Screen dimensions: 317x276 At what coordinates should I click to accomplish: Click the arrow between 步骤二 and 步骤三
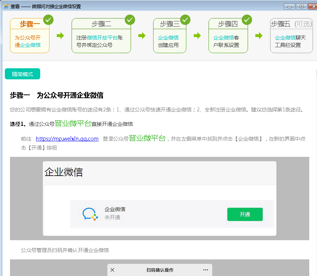point(142,35)
